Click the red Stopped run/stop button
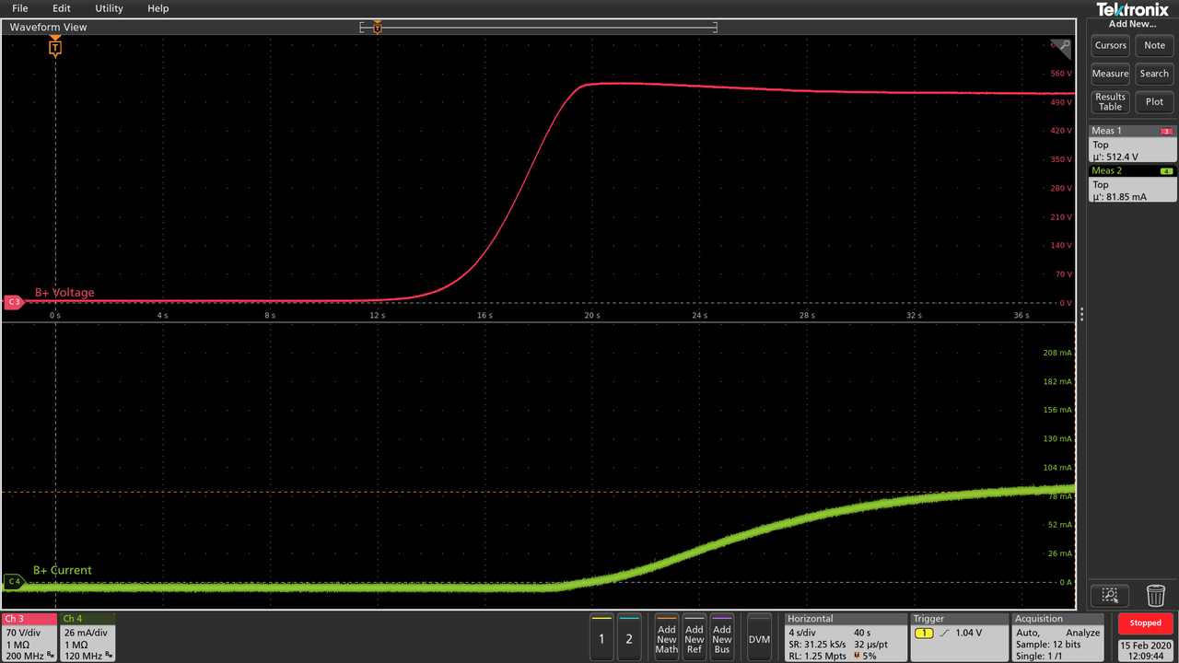The image size is (1179, 663). pos(1146,623)
